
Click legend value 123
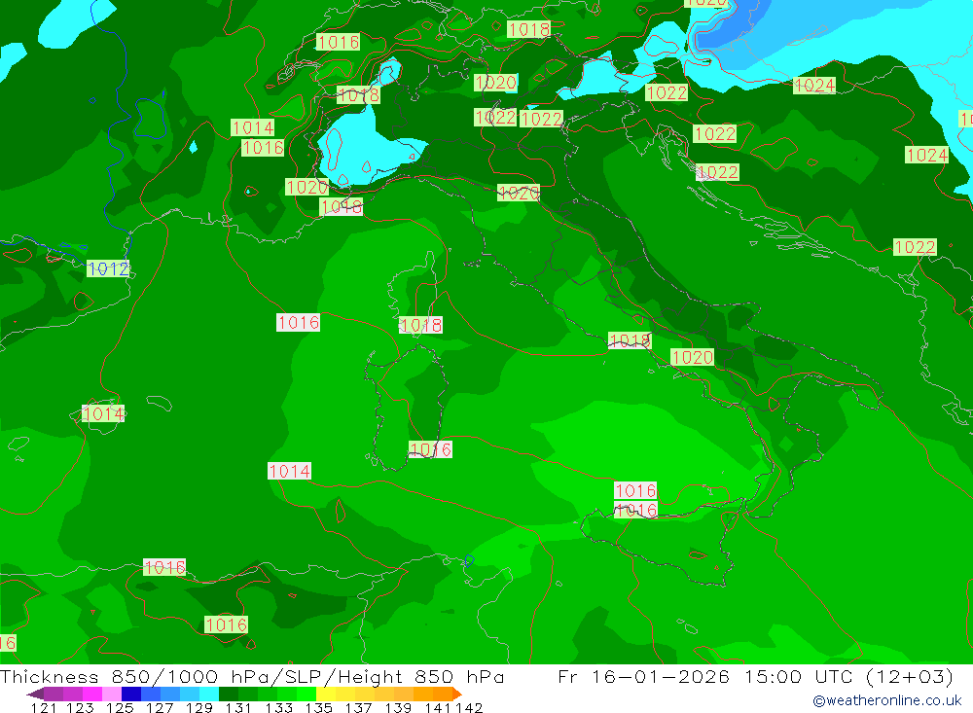[x=81, y=708]
